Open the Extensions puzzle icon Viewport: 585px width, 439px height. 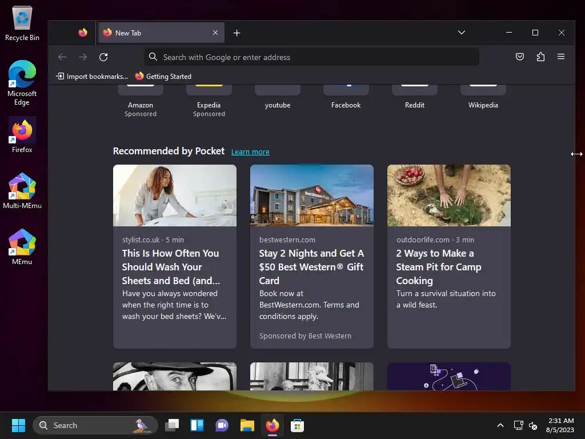click(x=540, y=57)
